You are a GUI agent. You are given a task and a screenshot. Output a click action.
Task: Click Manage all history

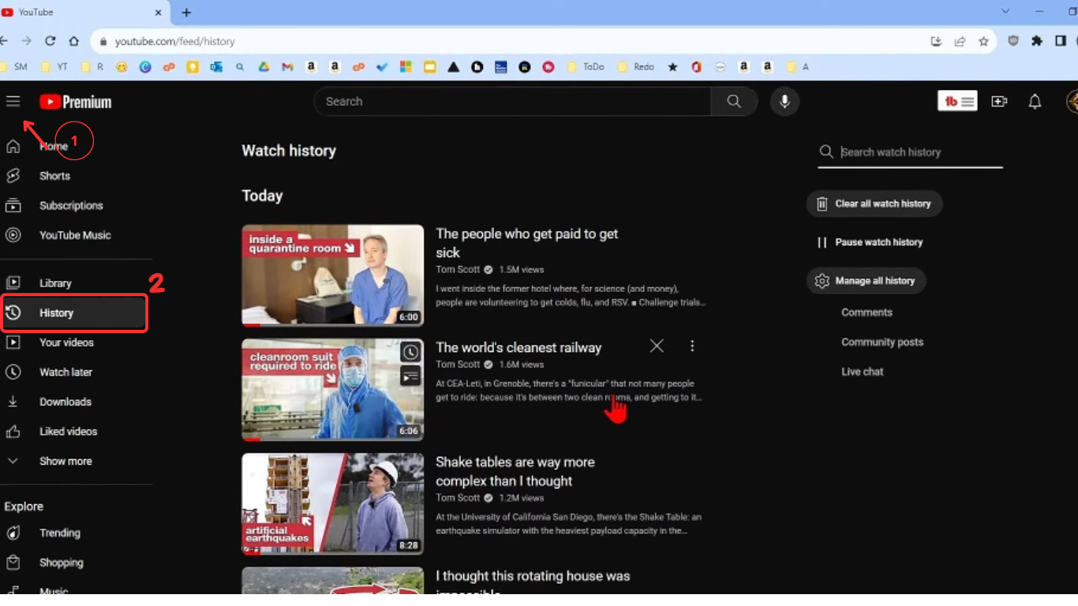(867, 281)
